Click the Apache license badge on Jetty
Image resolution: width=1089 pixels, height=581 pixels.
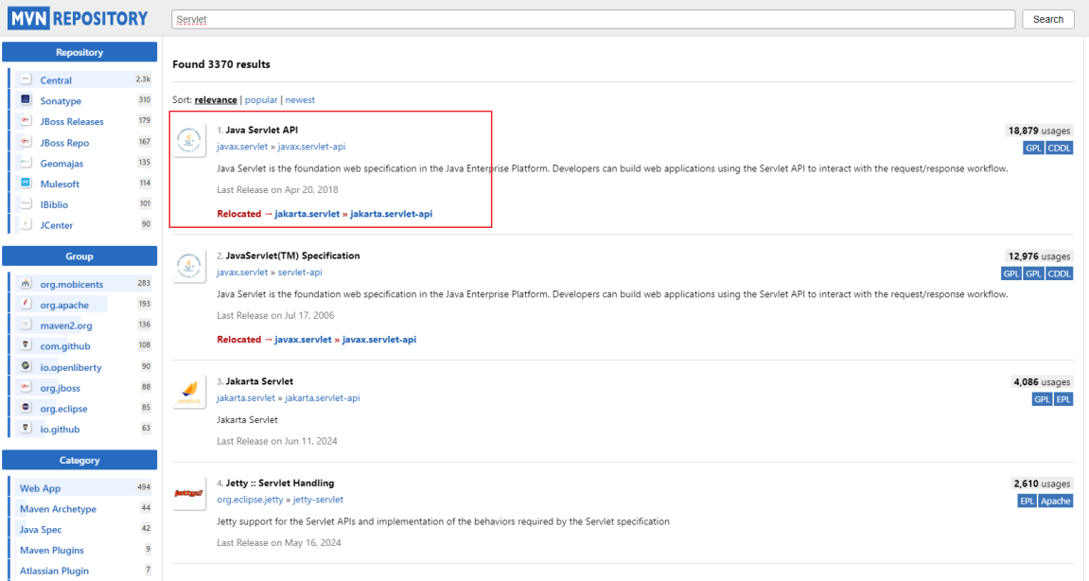click(x=1055, y=501)
